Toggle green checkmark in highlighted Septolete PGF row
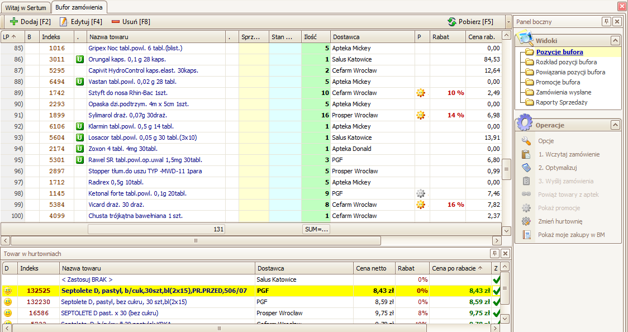The height and width of the screenshot is (332, 628). (496, 291)
